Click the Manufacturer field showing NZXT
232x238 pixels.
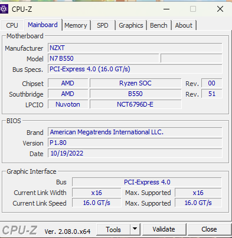pyautogui.click(x=135, y=48)
